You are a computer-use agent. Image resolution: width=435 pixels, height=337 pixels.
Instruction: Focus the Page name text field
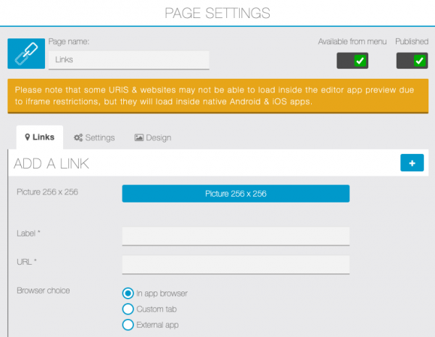[x=129, y=60]
